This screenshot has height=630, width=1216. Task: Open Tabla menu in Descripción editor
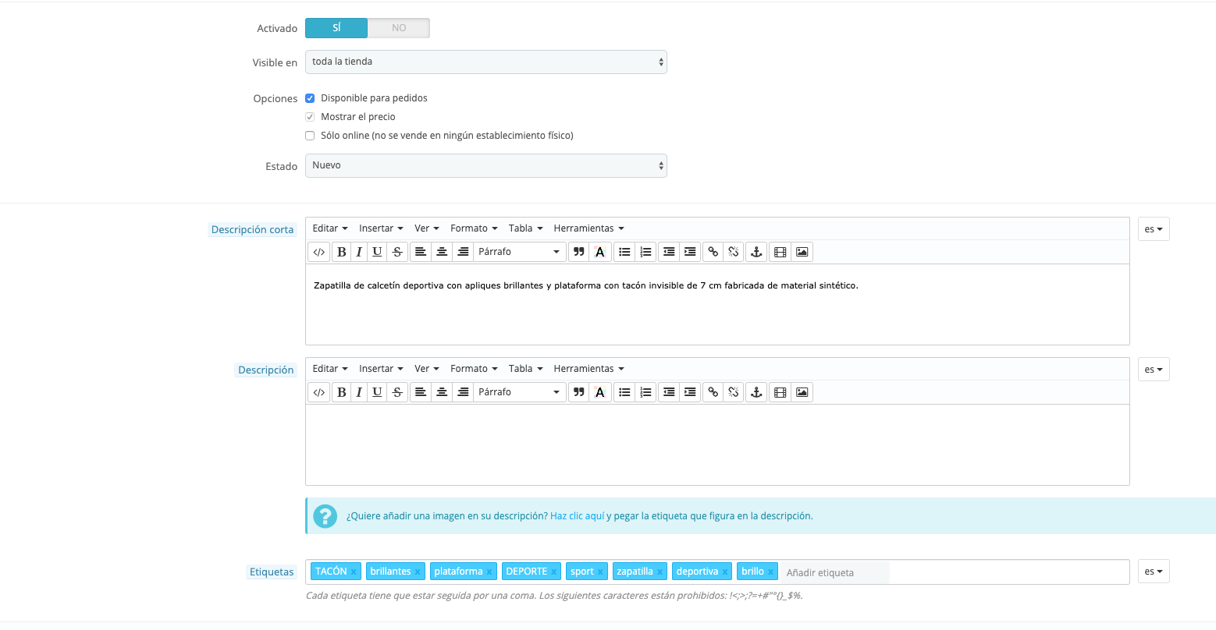click(x=525, y=369)
